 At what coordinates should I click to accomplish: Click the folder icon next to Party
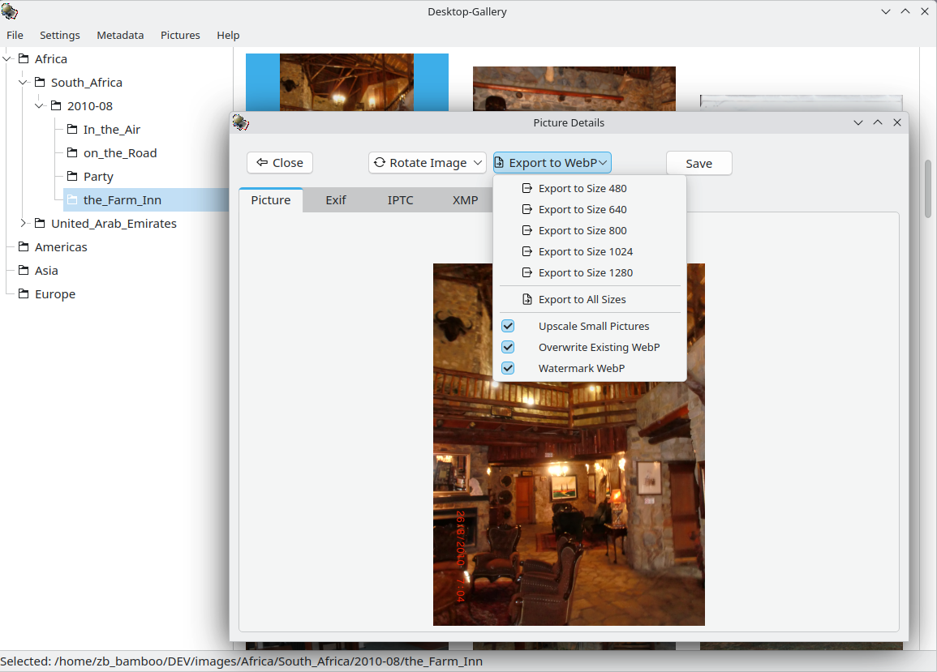[72, 177]
